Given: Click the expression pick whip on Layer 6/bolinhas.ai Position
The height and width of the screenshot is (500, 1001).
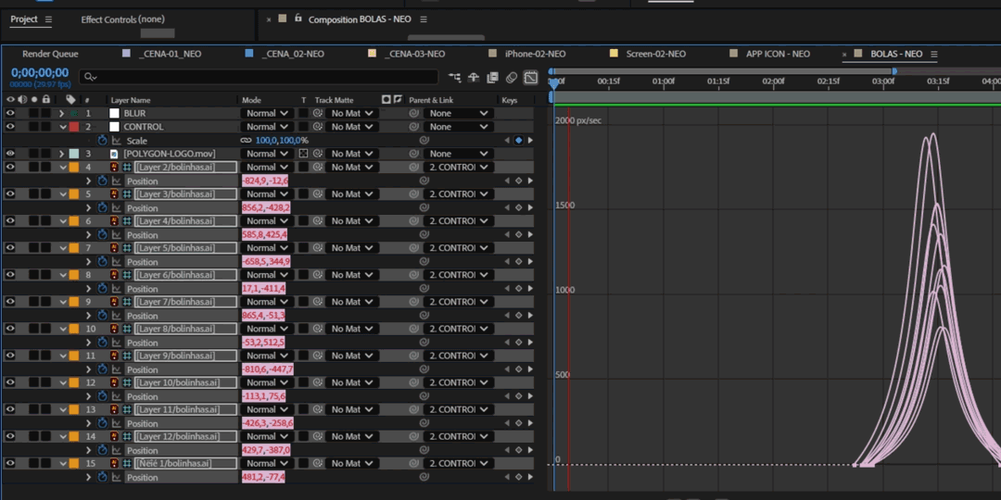Looking at the screenshot, I should 424,289.
